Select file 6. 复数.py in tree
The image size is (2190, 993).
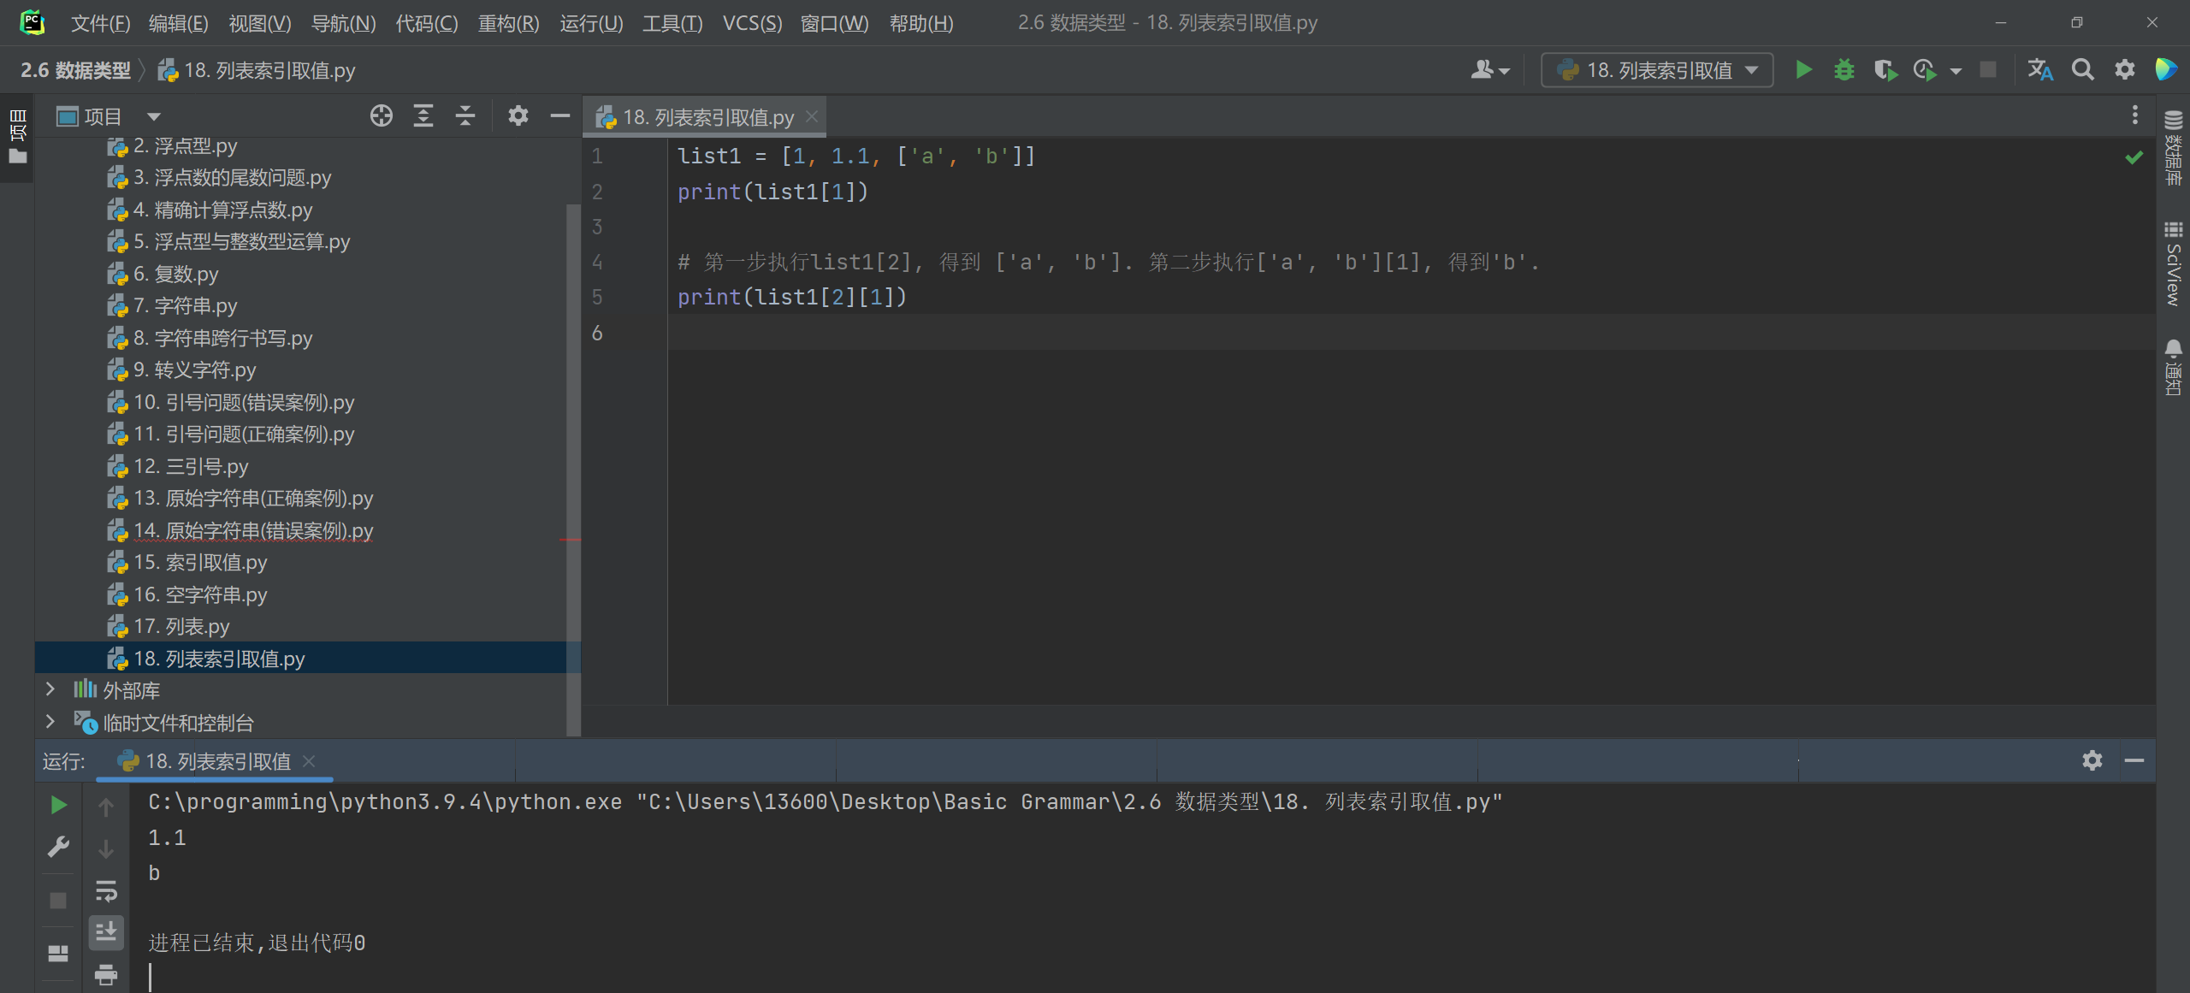click(175, 275)
